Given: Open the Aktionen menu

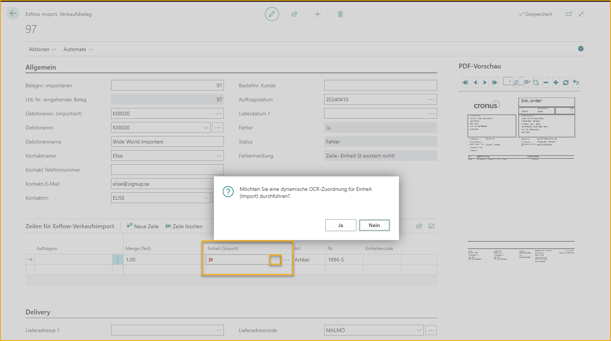Looking at the screenshot, I should 42,49.
